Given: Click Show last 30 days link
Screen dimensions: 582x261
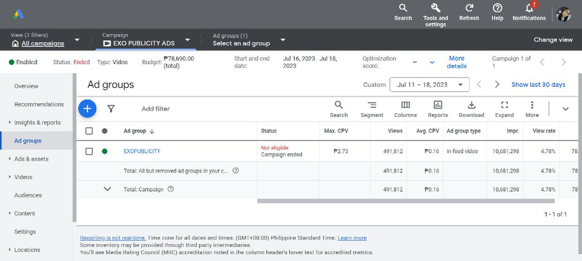Looking at the screenshot, I should tap(538, 84).
